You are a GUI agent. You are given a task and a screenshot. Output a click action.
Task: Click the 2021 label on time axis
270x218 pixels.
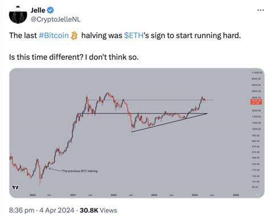point(73,195)
